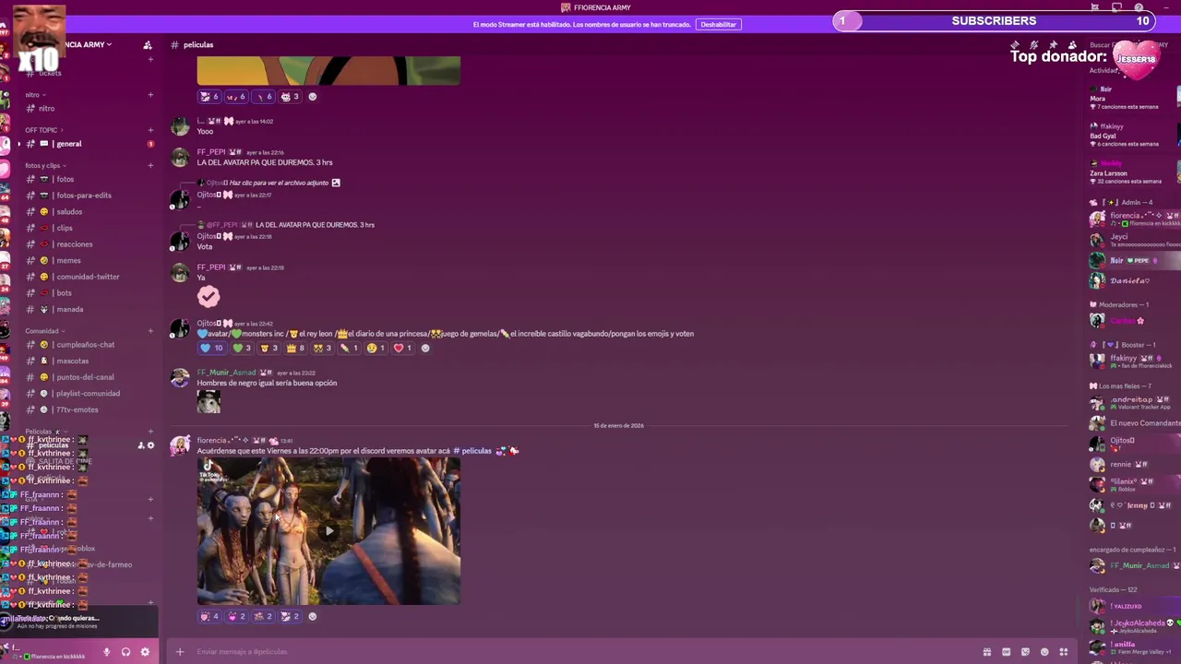Open the saludos channel
The height and width of the screenshot is (664, 1181).
[89, 212]
